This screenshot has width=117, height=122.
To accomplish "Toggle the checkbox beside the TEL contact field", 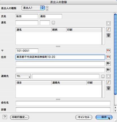I will click(103, 76).
